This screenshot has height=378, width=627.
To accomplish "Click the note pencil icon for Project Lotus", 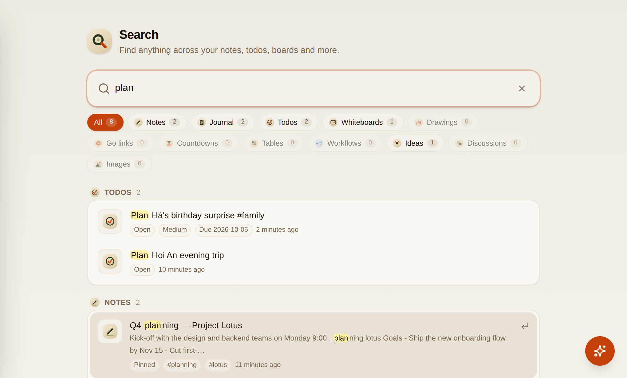I will coord(110,331).
